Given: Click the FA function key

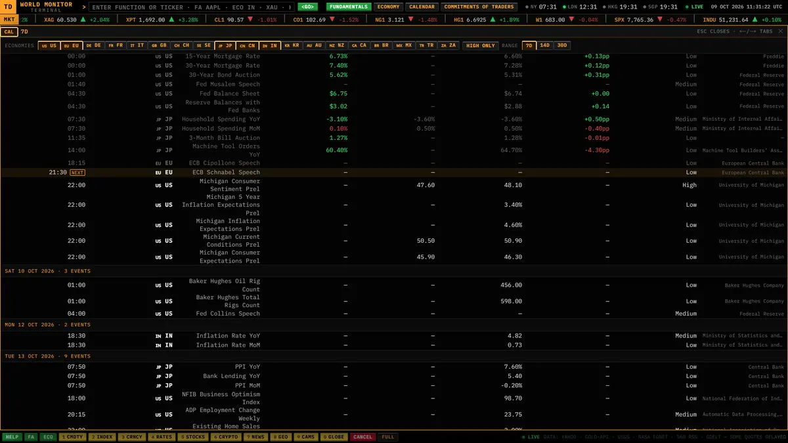Looking at the screenshot, I should 31,437.
